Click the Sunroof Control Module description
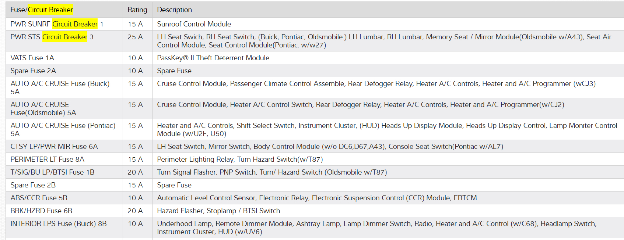The width and height of the screenshot is (624, 240). pyautogui.click(x=194, y=24)
